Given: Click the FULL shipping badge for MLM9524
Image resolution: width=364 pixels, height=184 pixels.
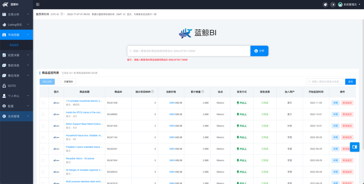Looking at the screenshot, I should [242, 172].
